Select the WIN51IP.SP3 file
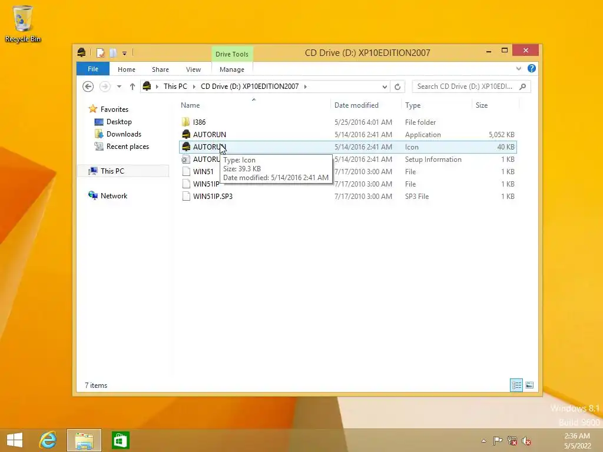This screenshot has width=603, height=452. pyautogui.click(x=213, y=196)
